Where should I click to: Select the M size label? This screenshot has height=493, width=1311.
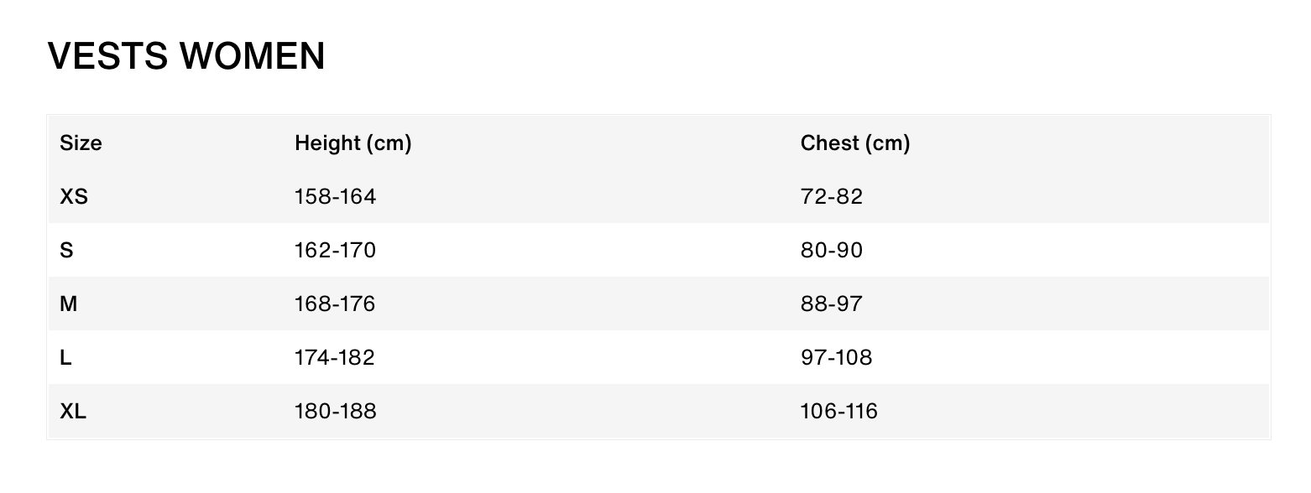point(68,304)
